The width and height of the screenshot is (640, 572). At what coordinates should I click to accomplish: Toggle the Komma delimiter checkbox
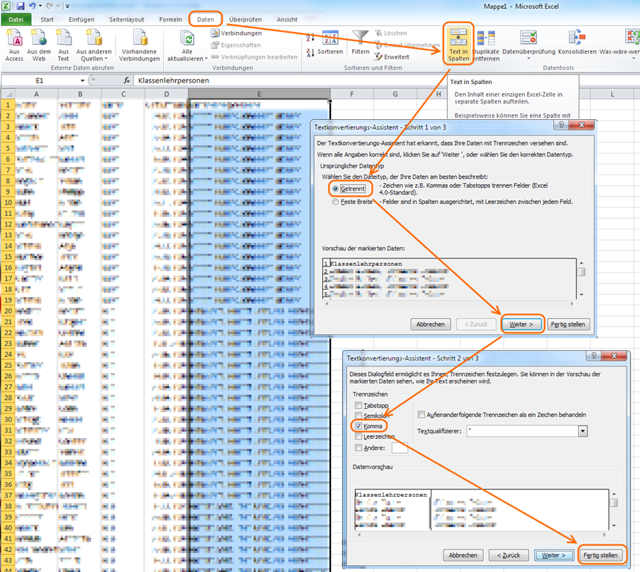point(359,426)
